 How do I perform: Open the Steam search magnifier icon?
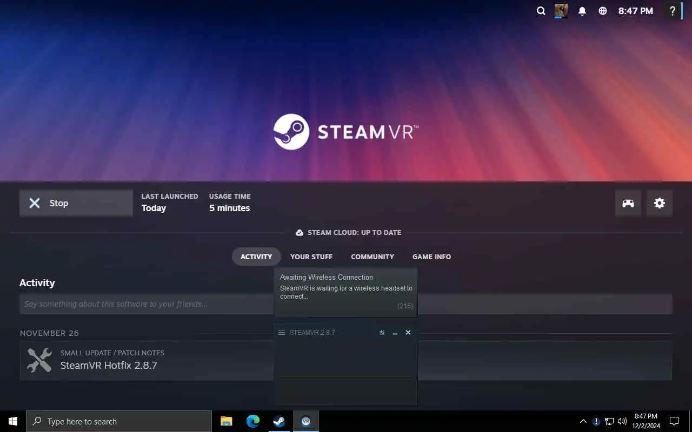point(541,11)
